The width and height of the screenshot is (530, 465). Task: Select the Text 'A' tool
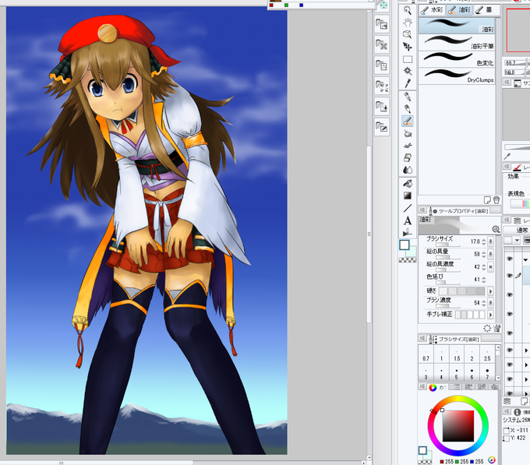(408, 220)
